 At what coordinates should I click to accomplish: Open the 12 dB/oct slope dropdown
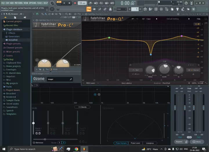[136, 74]
